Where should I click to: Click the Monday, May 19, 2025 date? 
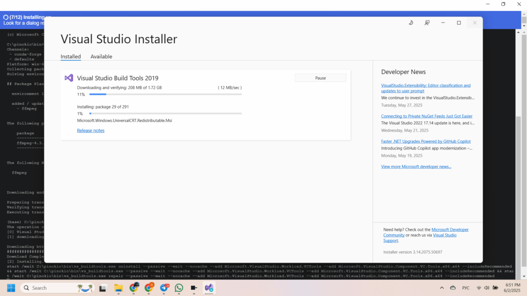pos(401,155)
